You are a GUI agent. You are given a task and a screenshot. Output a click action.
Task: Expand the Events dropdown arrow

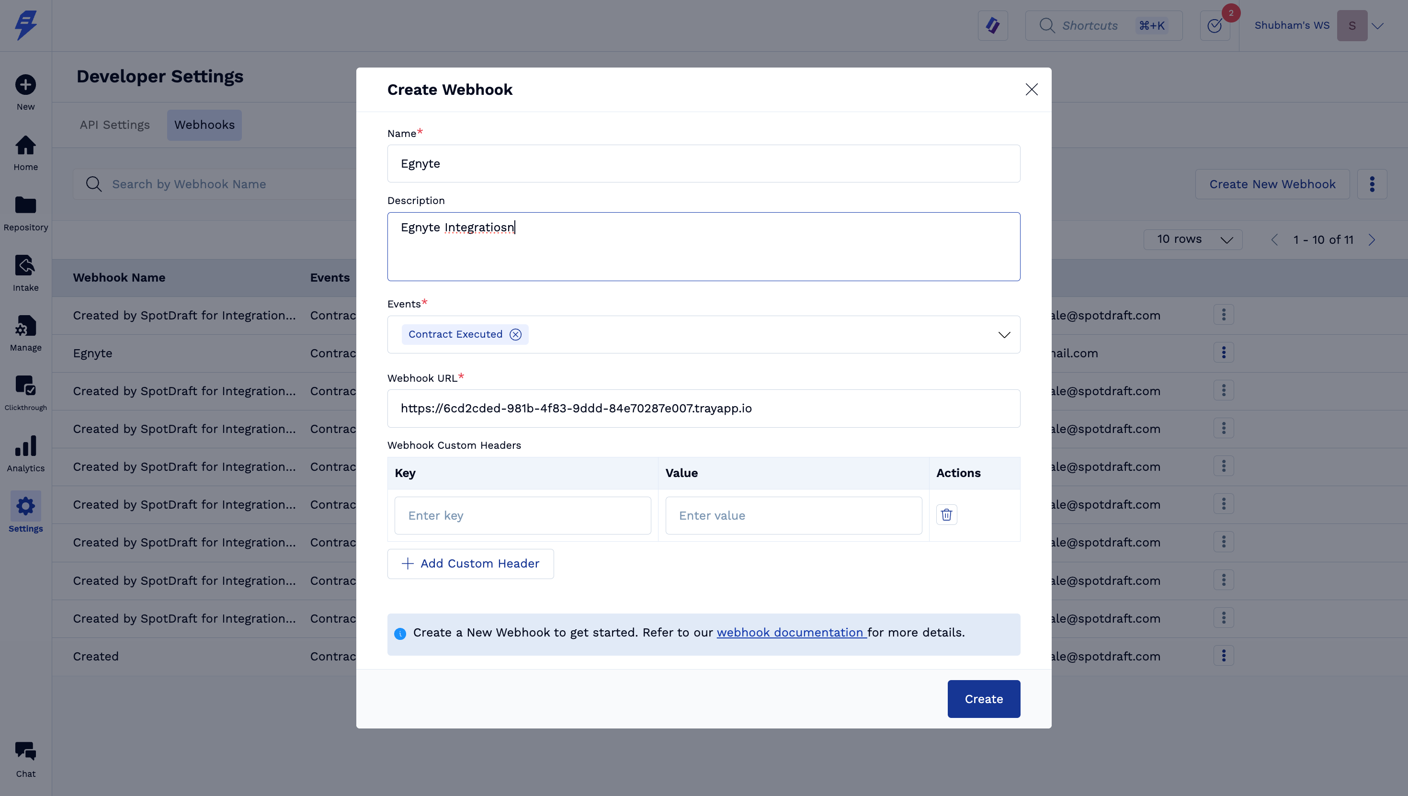pos(1004,335)
